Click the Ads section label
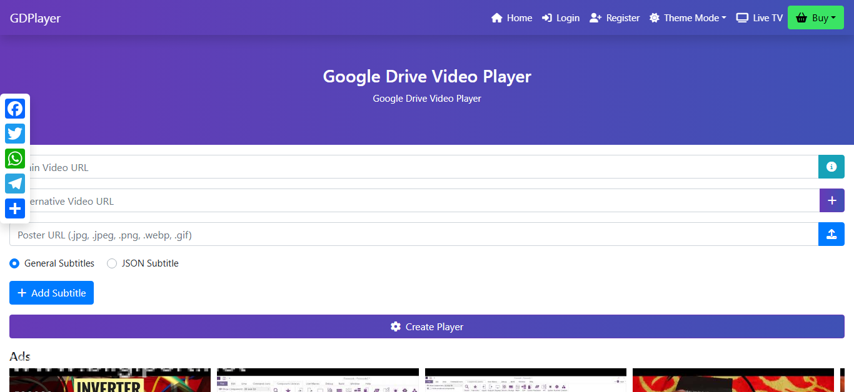Viewport: 854px width, 392px height. (x=20, y=356)
